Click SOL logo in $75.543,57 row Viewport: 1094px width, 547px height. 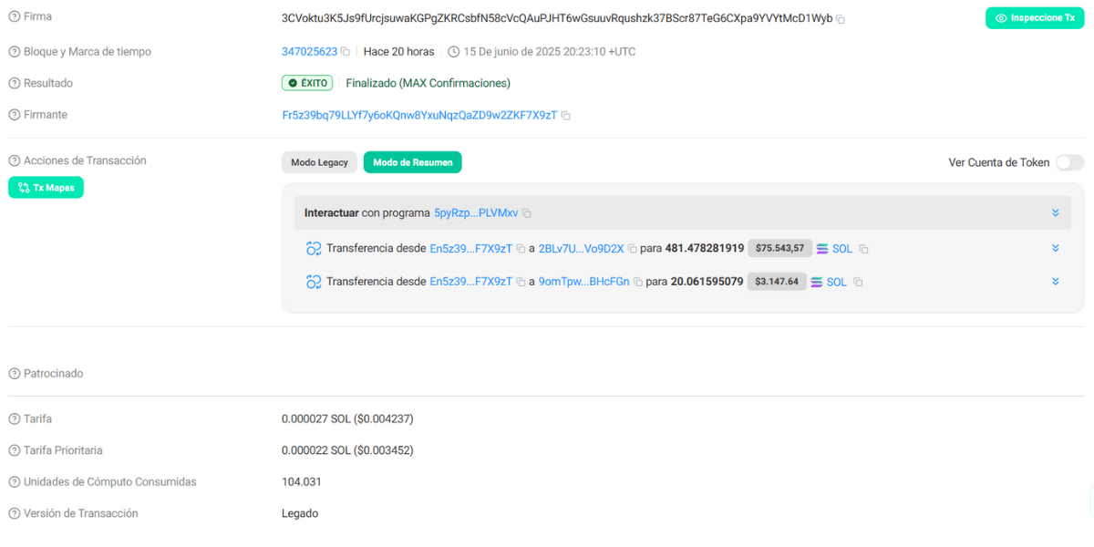(822, 249)
